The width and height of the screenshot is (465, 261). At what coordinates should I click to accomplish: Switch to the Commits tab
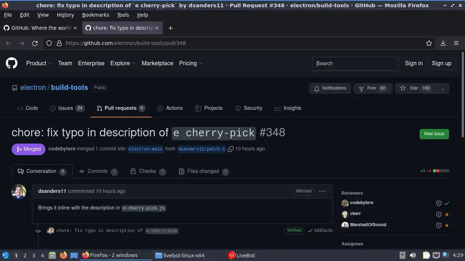(x=98, y=171)
